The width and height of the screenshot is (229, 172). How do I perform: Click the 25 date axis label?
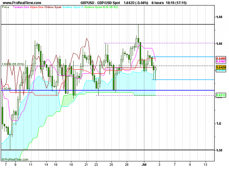click(x=111, y=165)
